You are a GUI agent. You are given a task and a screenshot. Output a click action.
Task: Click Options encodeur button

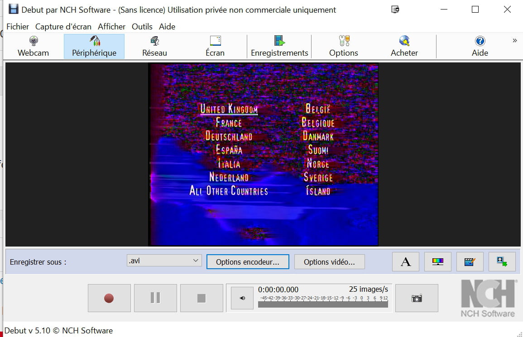coord(248,262)
